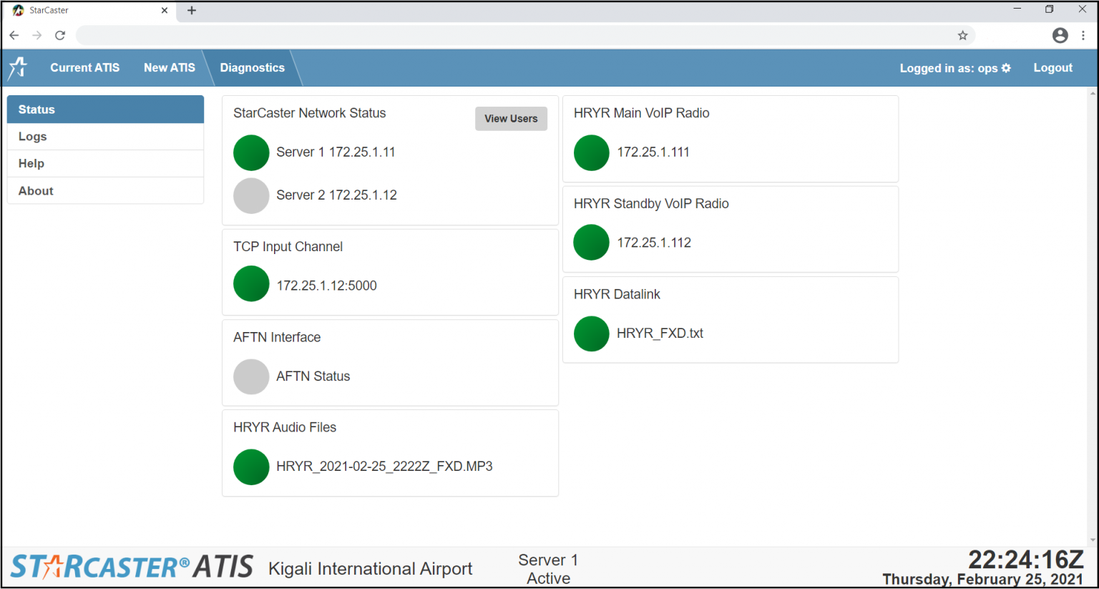Log out using the Logout link
Image resolution: width=1099 pixels, height=589 pixels.
[x=1052, y=68]
